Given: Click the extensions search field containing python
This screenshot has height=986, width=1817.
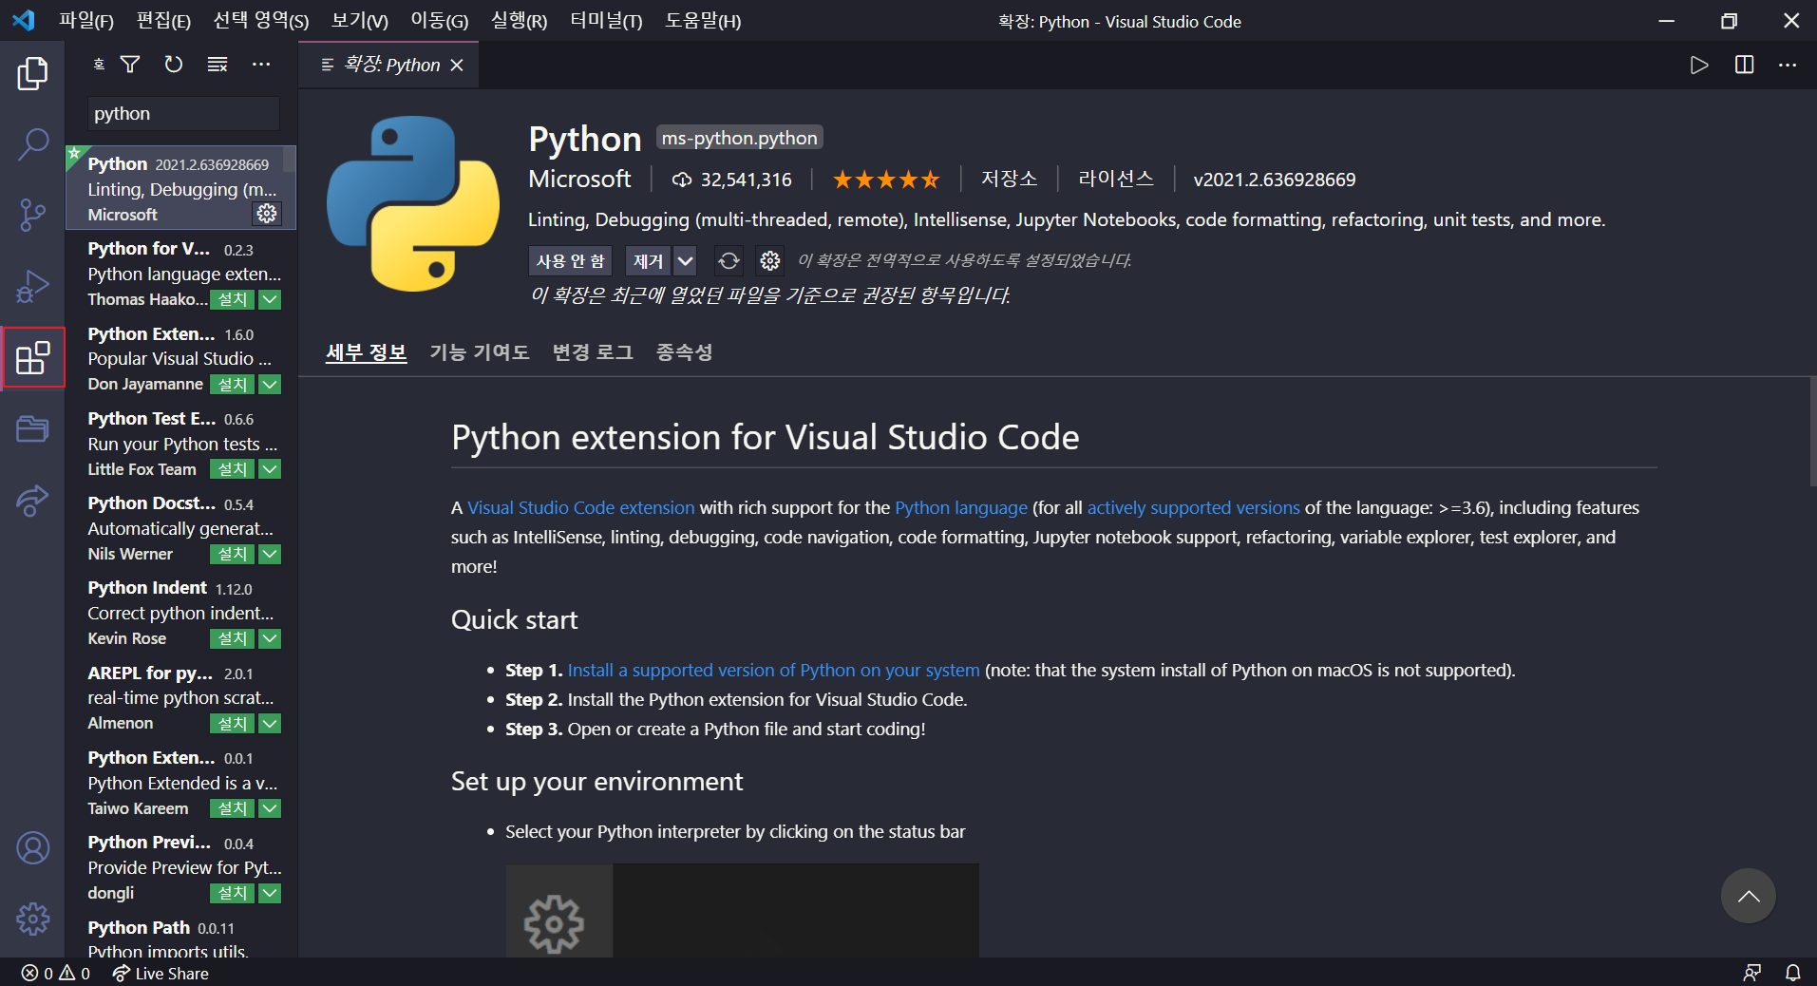Looking at the screenshot, I should tap(184, 114).
